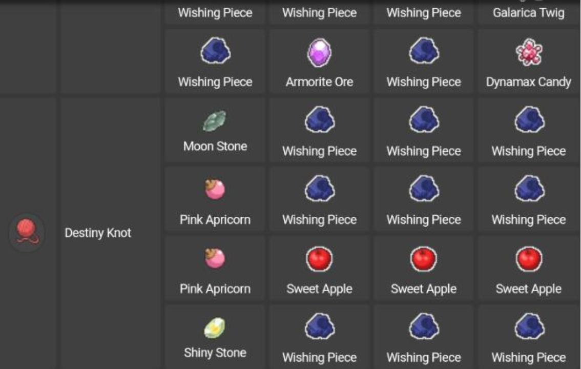Select the Wishing Piece icon immediately right of Shiny Stone
581x369 pixels.
point(319,328)
